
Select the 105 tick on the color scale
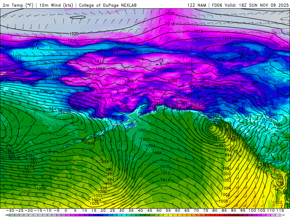261,210
